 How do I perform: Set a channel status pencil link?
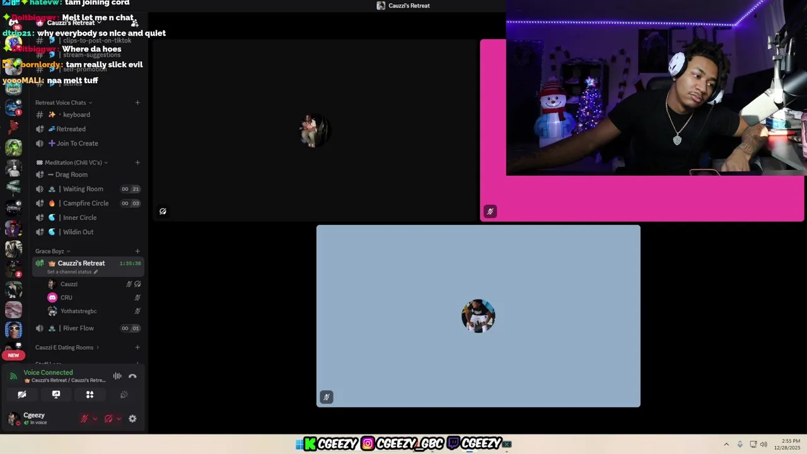[73, 272]
